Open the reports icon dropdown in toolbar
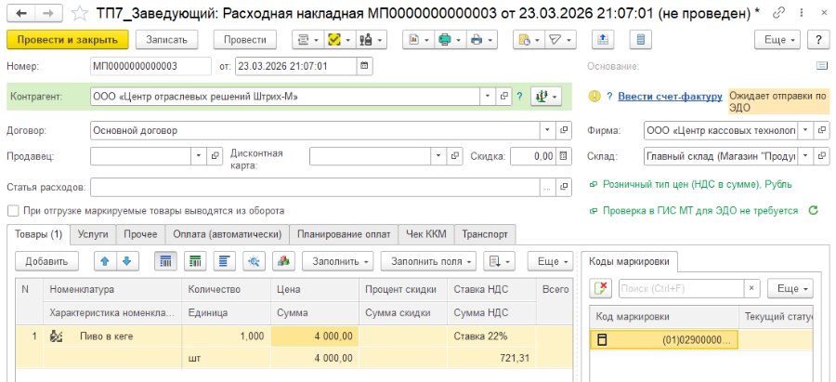Image resolution: width=836 pixels, height=382 pixels. [x=419, y=39]
